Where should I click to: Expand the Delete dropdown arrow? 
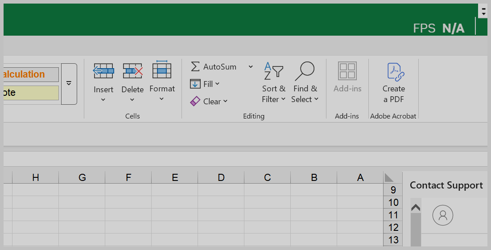click(x=132, y=100)
